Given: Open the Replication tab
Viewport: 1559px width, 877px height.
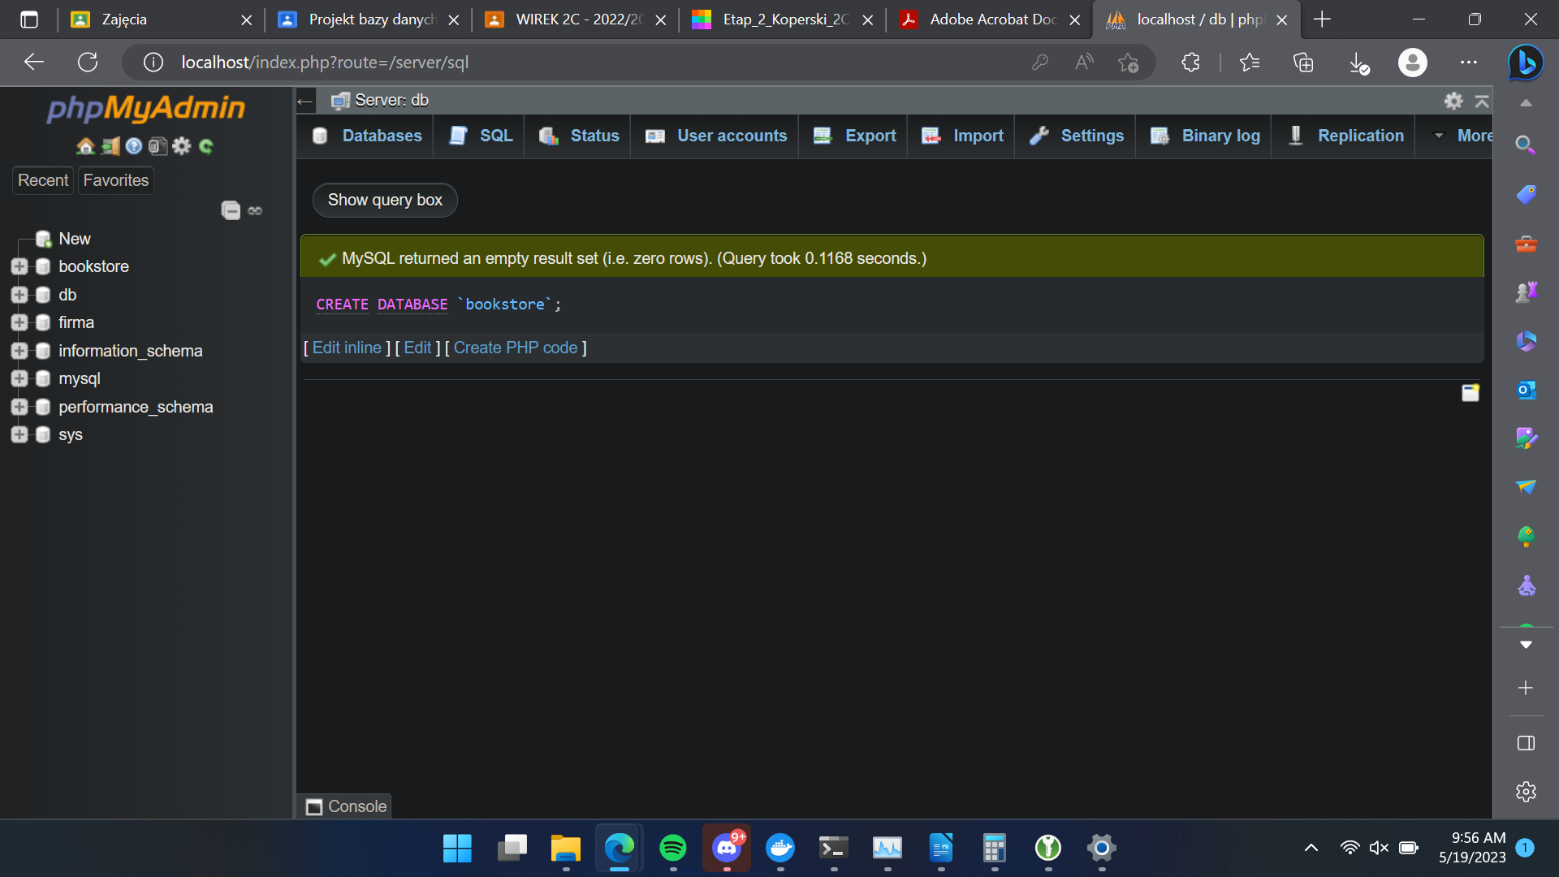Looking at the screenshot, I should pyautogui.click(x=1345, y=136).
